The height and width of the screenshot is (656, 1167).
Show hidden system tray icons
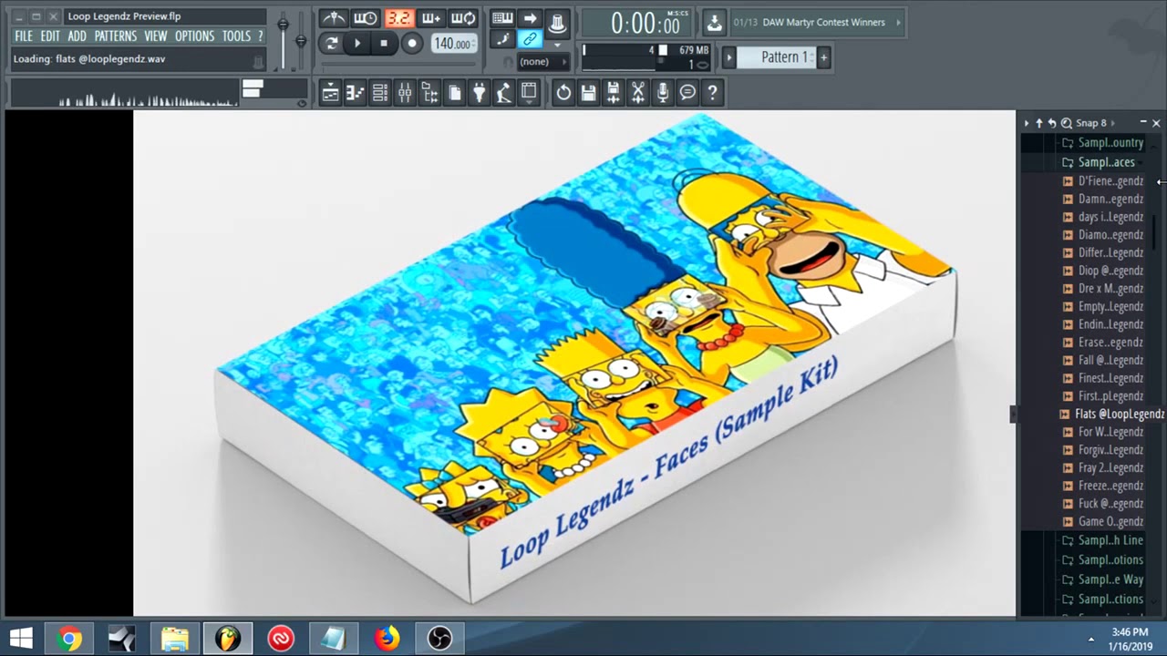(1090, 639)
